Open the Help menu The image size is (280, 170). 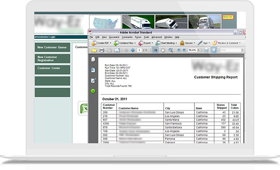(177, 37)
